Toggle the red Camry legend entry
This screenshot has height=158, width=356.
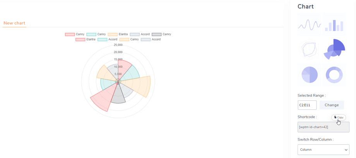75,34
